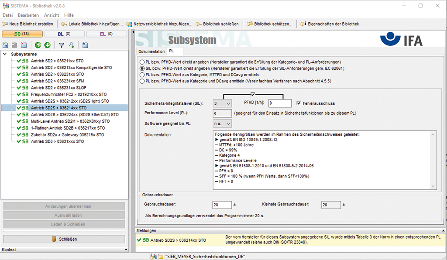Image resolution: width=447 pixels, height=260 pixels.
Task: Select 'Multi-Level Antrieb SD2M > 0362X8Xxy STO'
Action: [70, 121]
